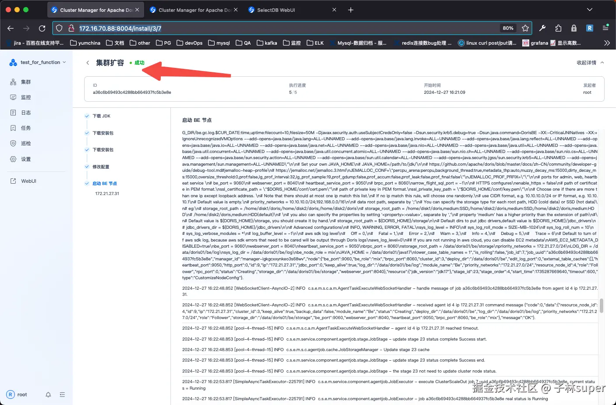616x405 pixels.
Task: Open the yumchina bookmark folder
Action: pos(85,43)
